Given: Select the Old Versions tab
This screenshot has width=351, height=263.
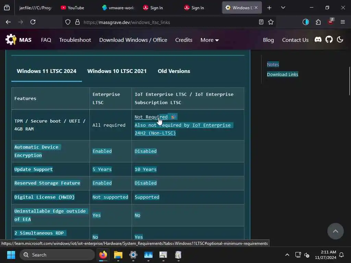Looking at the screenshot, I should pos(174,71).
